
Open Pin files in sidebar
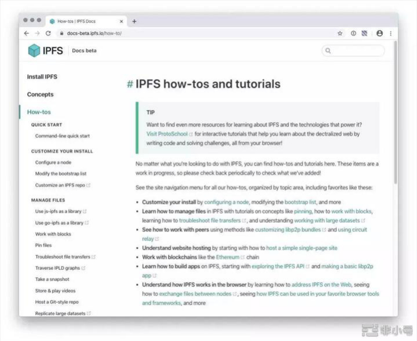pos(43,245)
